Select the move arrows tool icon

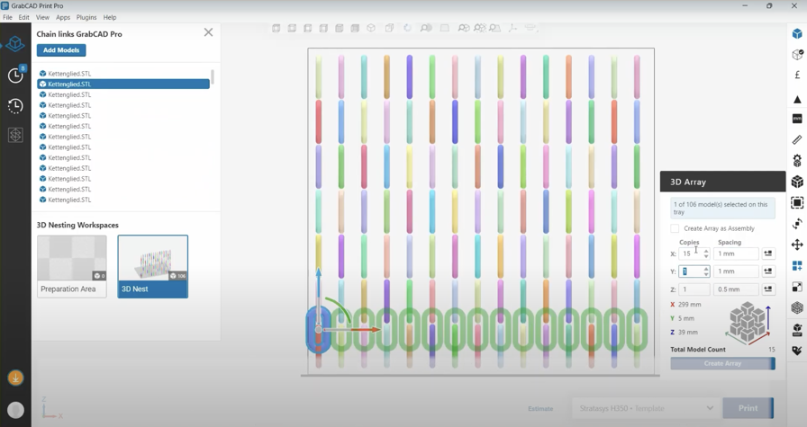(797, 245)
